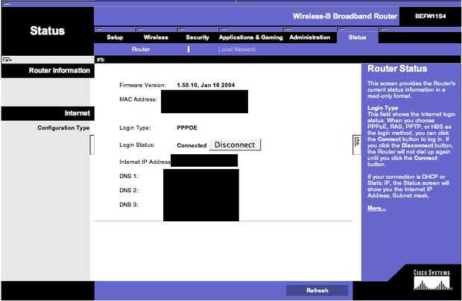Image resolution: width=462 pixels, height=301 pixels.
Task: Switch to the Wireless tab
Action: point(156,37)
